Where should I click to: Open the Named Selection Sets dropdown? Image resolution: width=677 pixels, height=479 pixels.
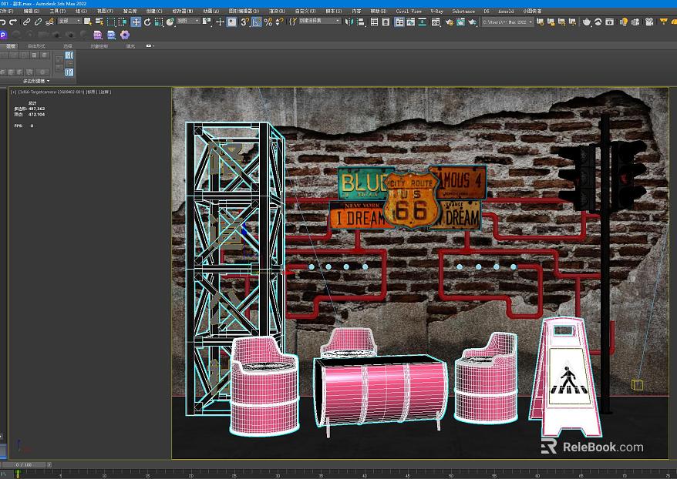point(319,21)
